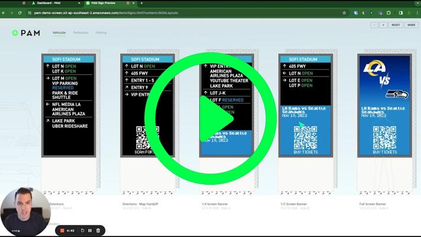Image resolution: width=421 pixels, height=237 pixels.
Task: Stop the recording with the orange square
Action: pyautogui.click(x=62, y=230)
